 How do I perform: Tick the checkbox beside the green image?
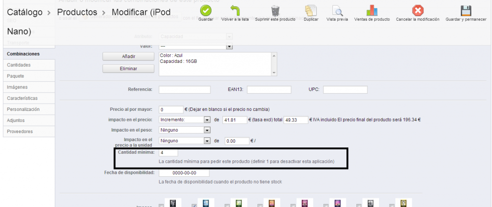tap(227, 206)
